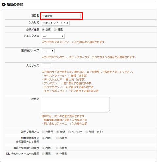Click inside the 説明文 textarea
The height and width of the screenshot is (162, 157).
[x=76, y=105]
